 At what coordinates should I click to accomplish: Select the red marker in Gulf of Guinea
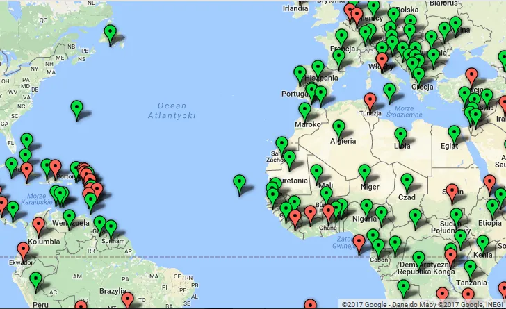[x=359, y=244]
